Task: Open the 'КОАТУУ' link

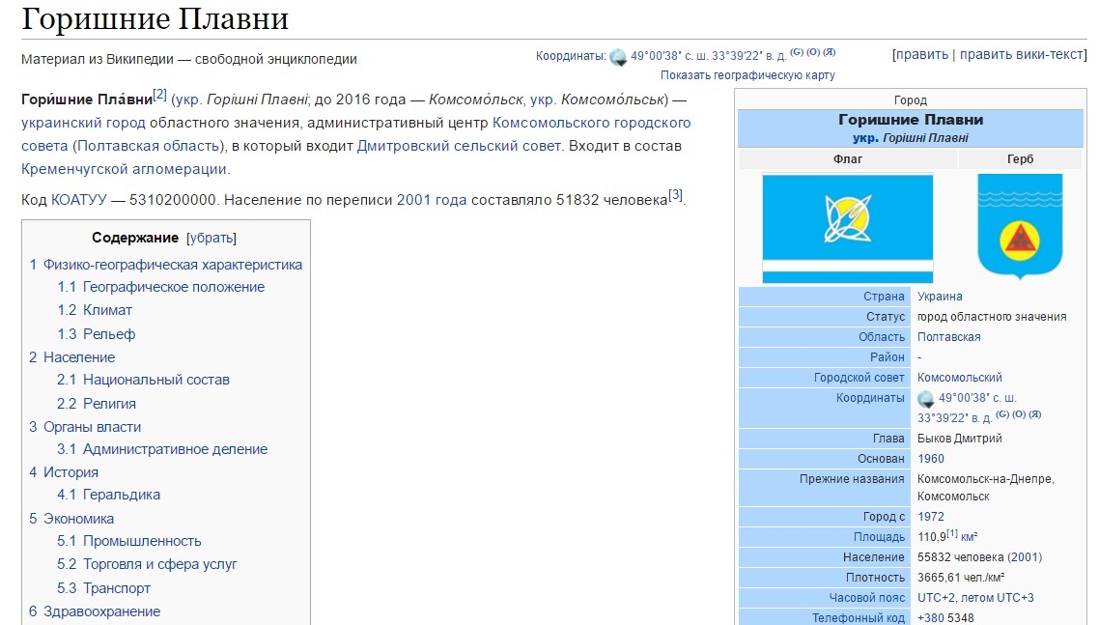Action: pos(78,200)
